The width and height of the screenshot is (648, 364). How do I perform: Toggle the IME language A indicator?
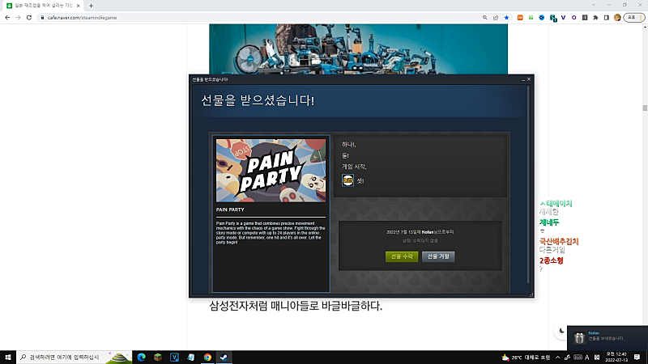coord(586,358)
